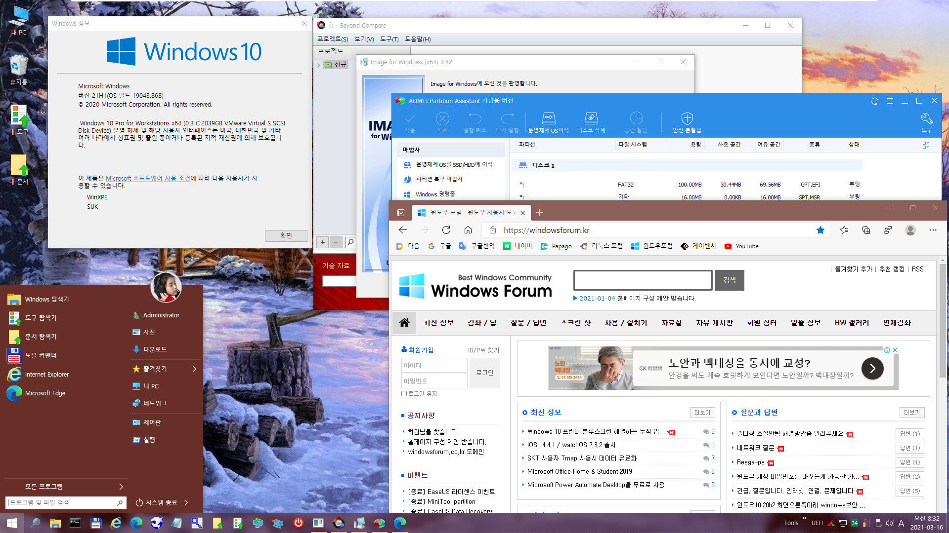Open the Edge favorites list icon

(x=844, y=230)
